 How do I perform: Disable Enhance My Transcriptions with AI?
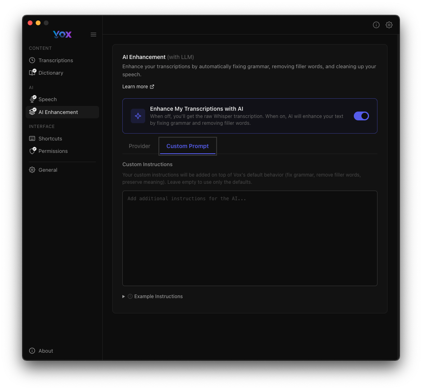point(361,116)
